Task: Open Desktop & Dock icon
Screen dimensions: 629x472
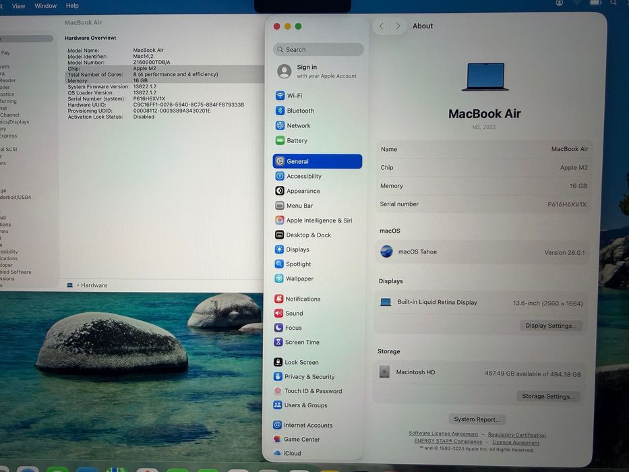Action: click(x=280, y=235)
